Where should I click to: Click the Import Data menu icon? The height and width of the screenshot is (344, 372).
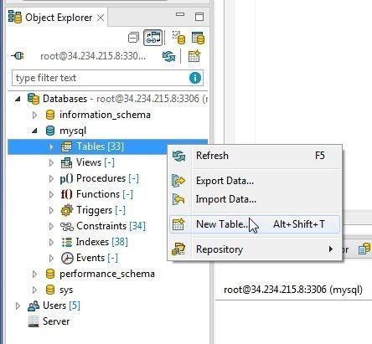[x=178, y=199]
